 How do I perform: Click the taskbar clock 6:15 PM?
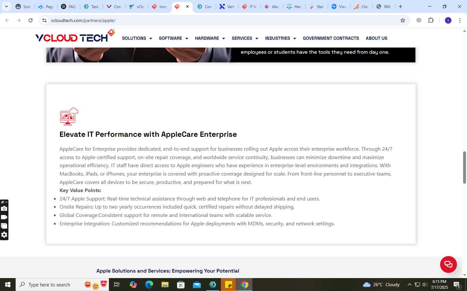click(439, 285)
